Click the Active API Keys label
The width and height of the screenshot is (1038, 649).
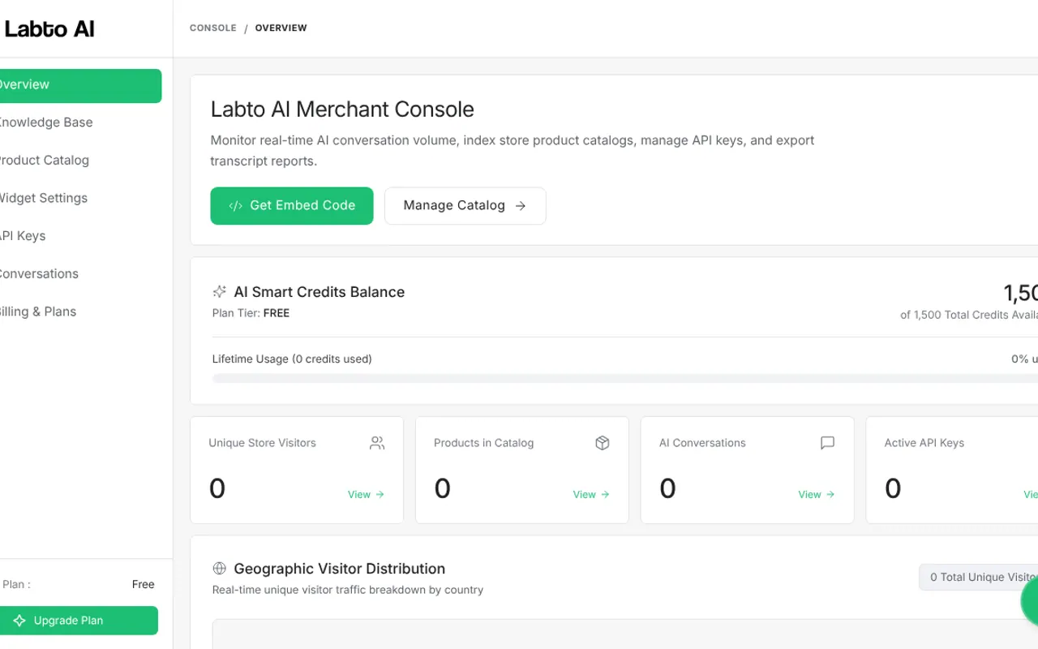click(924, 443)
